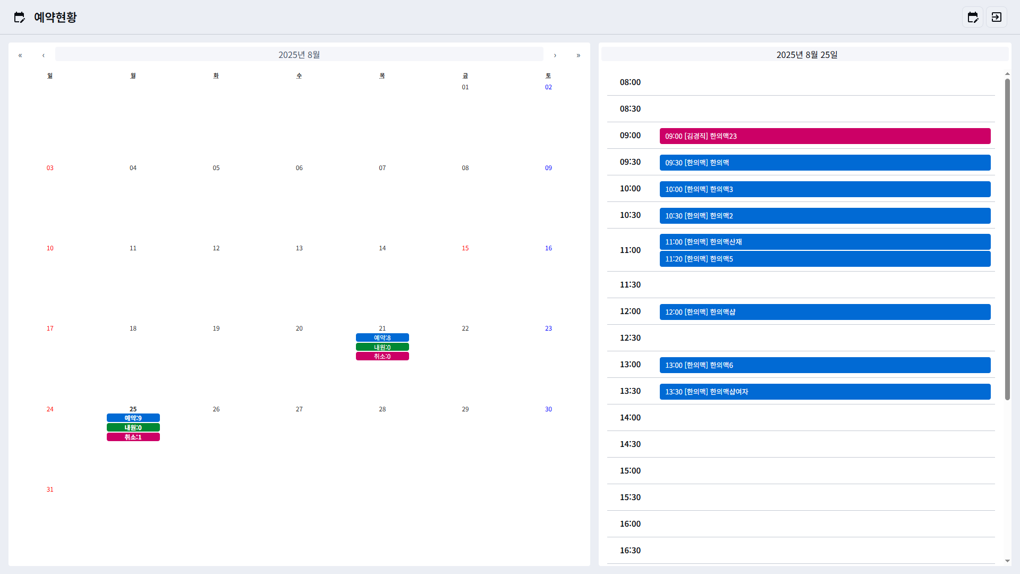Click the 예약현황 header calendar icon
The width and height of the screenshot is (1020, 574).
(19, 17)
